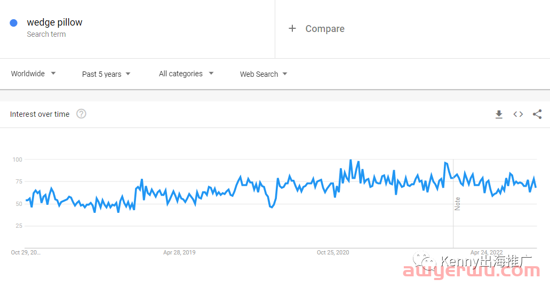Click the blue wedge pillow color dot
The width and height of the screenshot is (550, 287).
(x=14, y=23)
